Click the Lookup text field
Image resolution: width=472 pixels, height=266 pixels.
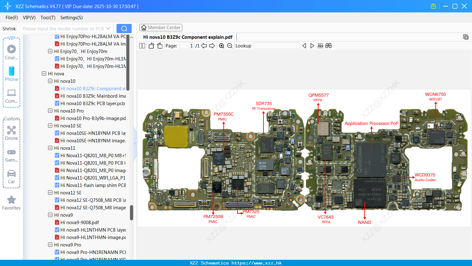coord(277,46)
